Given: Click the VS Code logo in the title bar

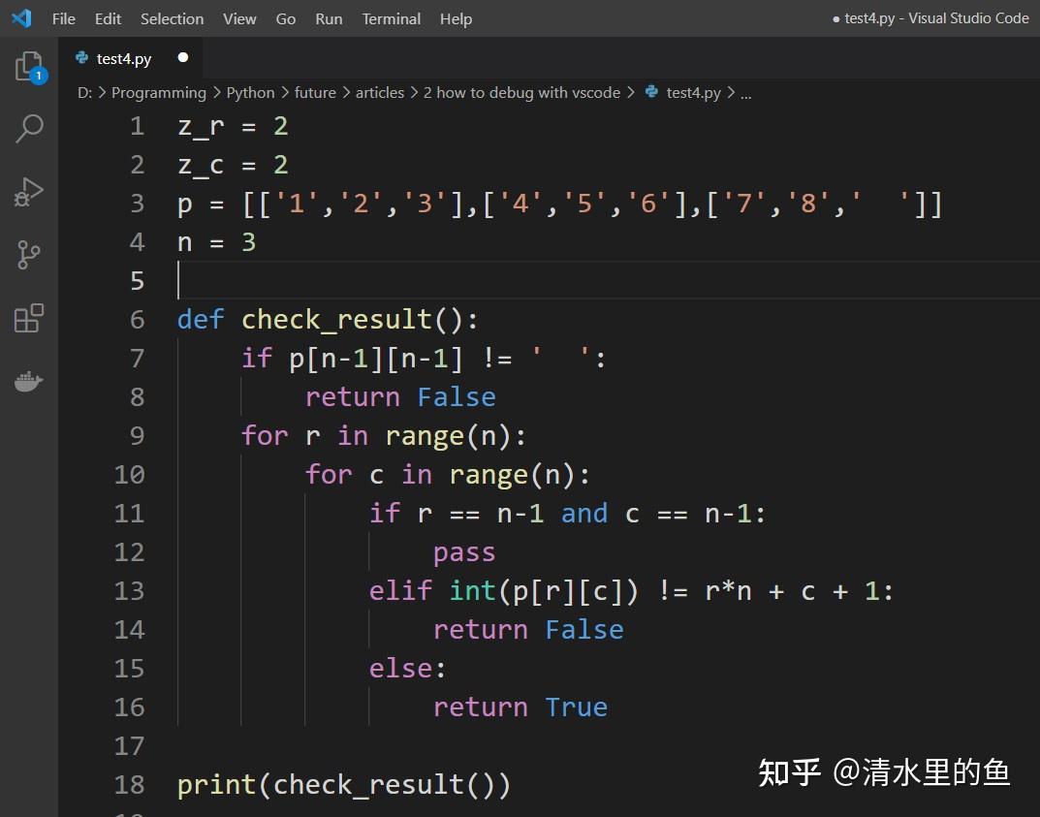Looking at the screenshot, I should pos(19,17).
